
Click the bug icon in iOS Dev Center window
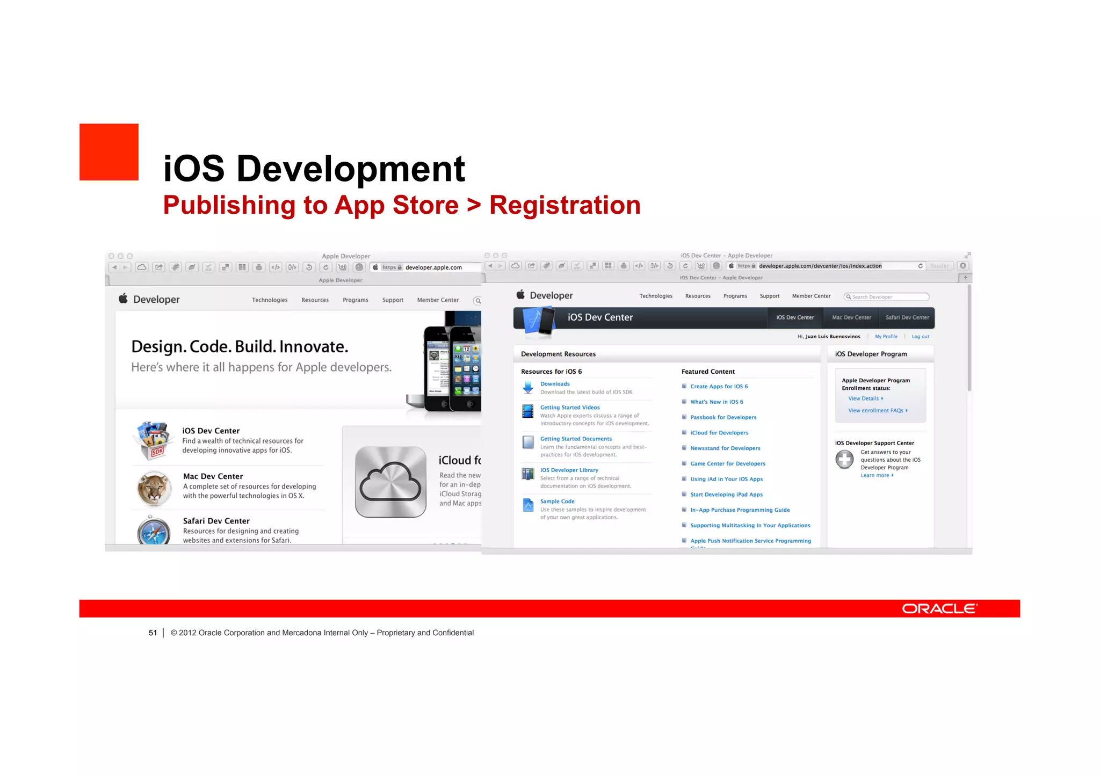point(547,266)
